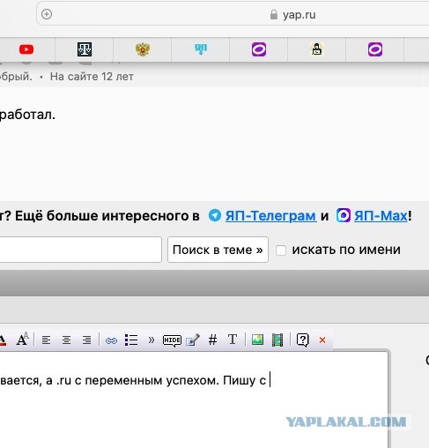
Task: Click the lock icon next to yap.ru
Action: pos(274,14)
